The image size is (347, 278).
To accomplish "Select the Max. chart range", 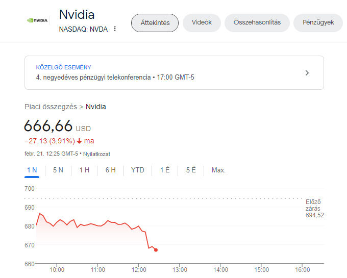I will pos(218,170).
